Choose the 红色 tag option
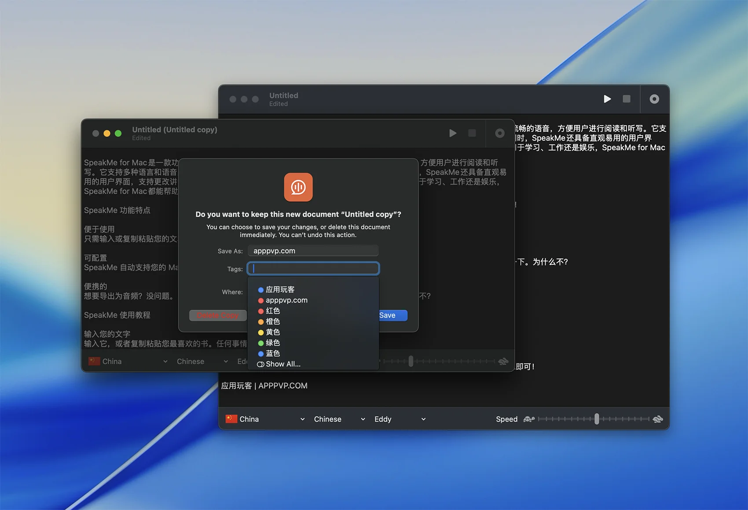This screenshot has width=748, height=510. pyautogui.click(x=272, y=311)
